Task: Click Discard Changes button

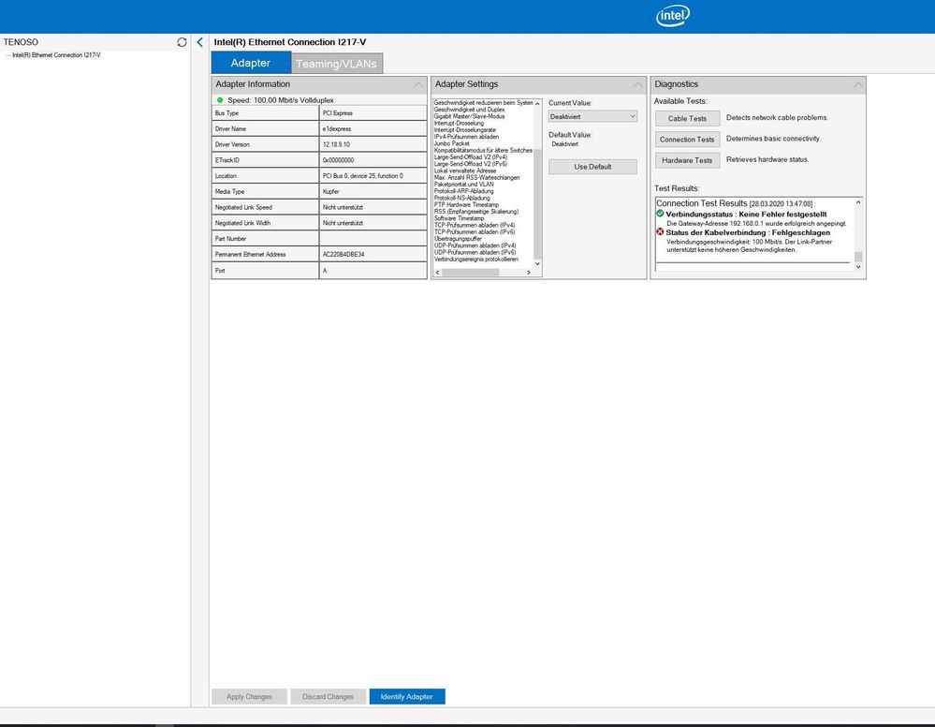Action: tap(328, 697)
